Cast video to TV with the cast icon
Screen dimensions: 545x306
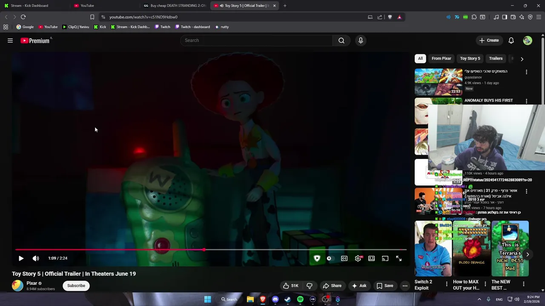coord(385,258)
